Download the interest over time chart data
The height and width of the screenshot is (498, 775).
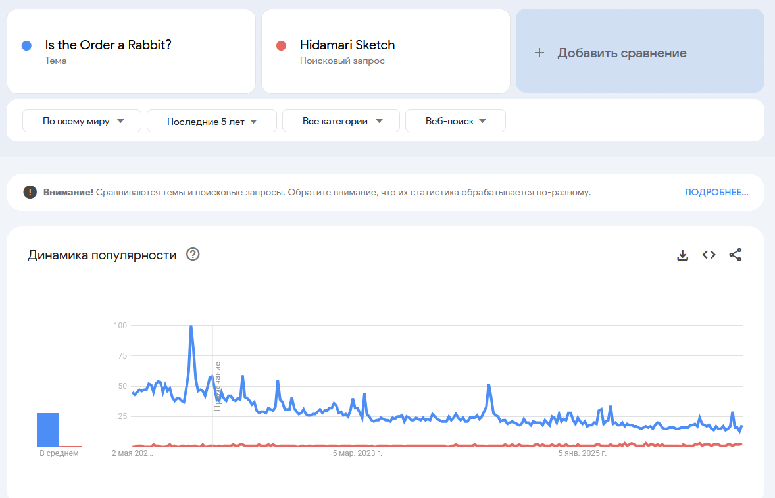(683, 255)
